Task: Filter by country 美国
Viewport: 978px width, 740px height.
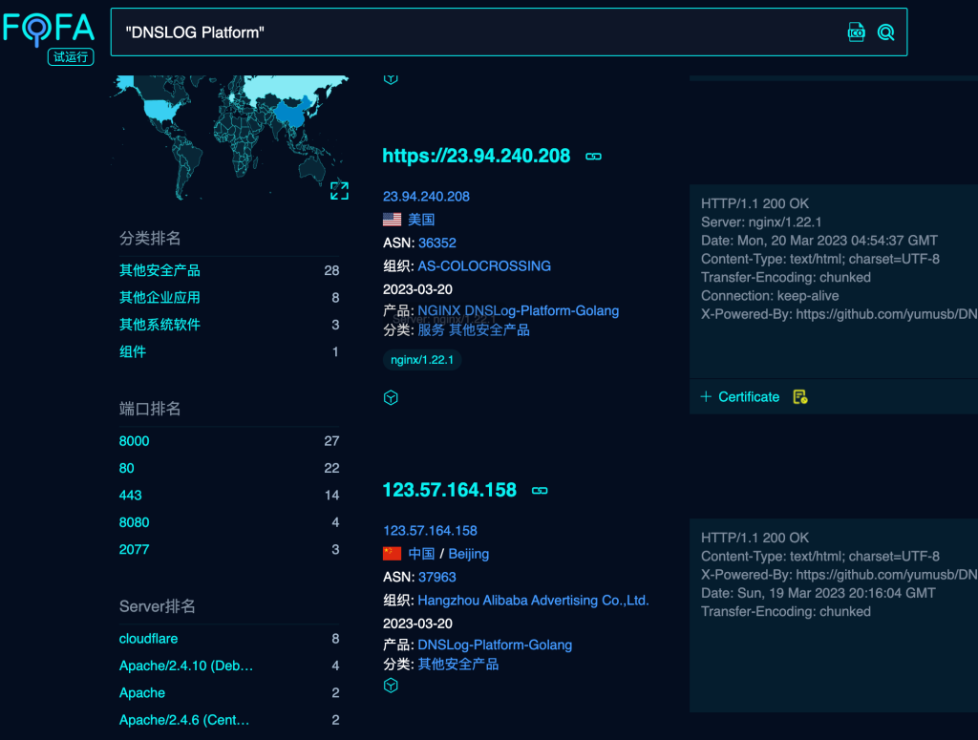Action: (x=421, y=220)
